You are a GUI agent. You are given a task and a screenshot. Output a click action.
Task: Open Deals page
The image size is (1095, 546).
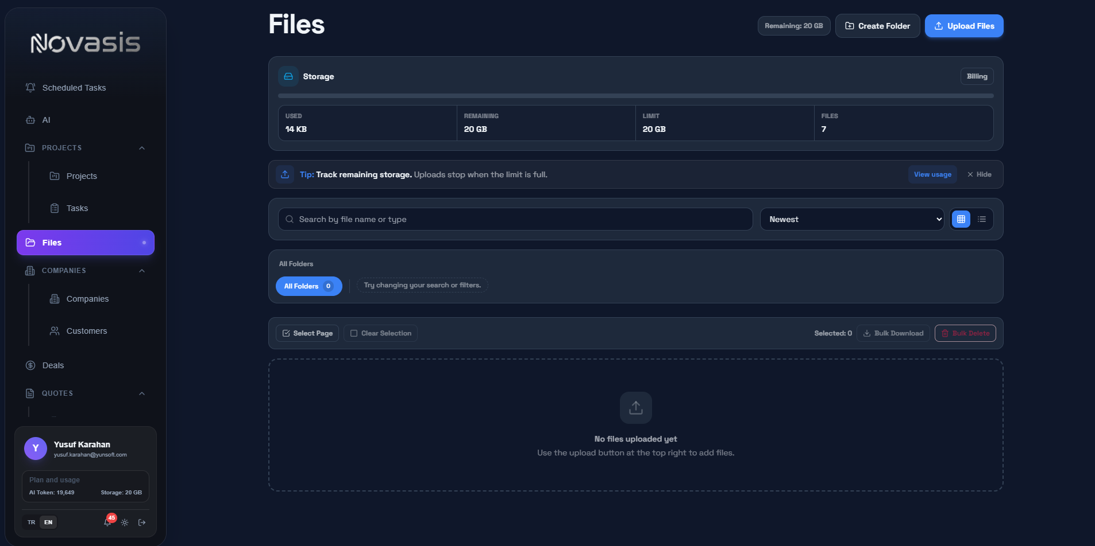pos(86,365)
